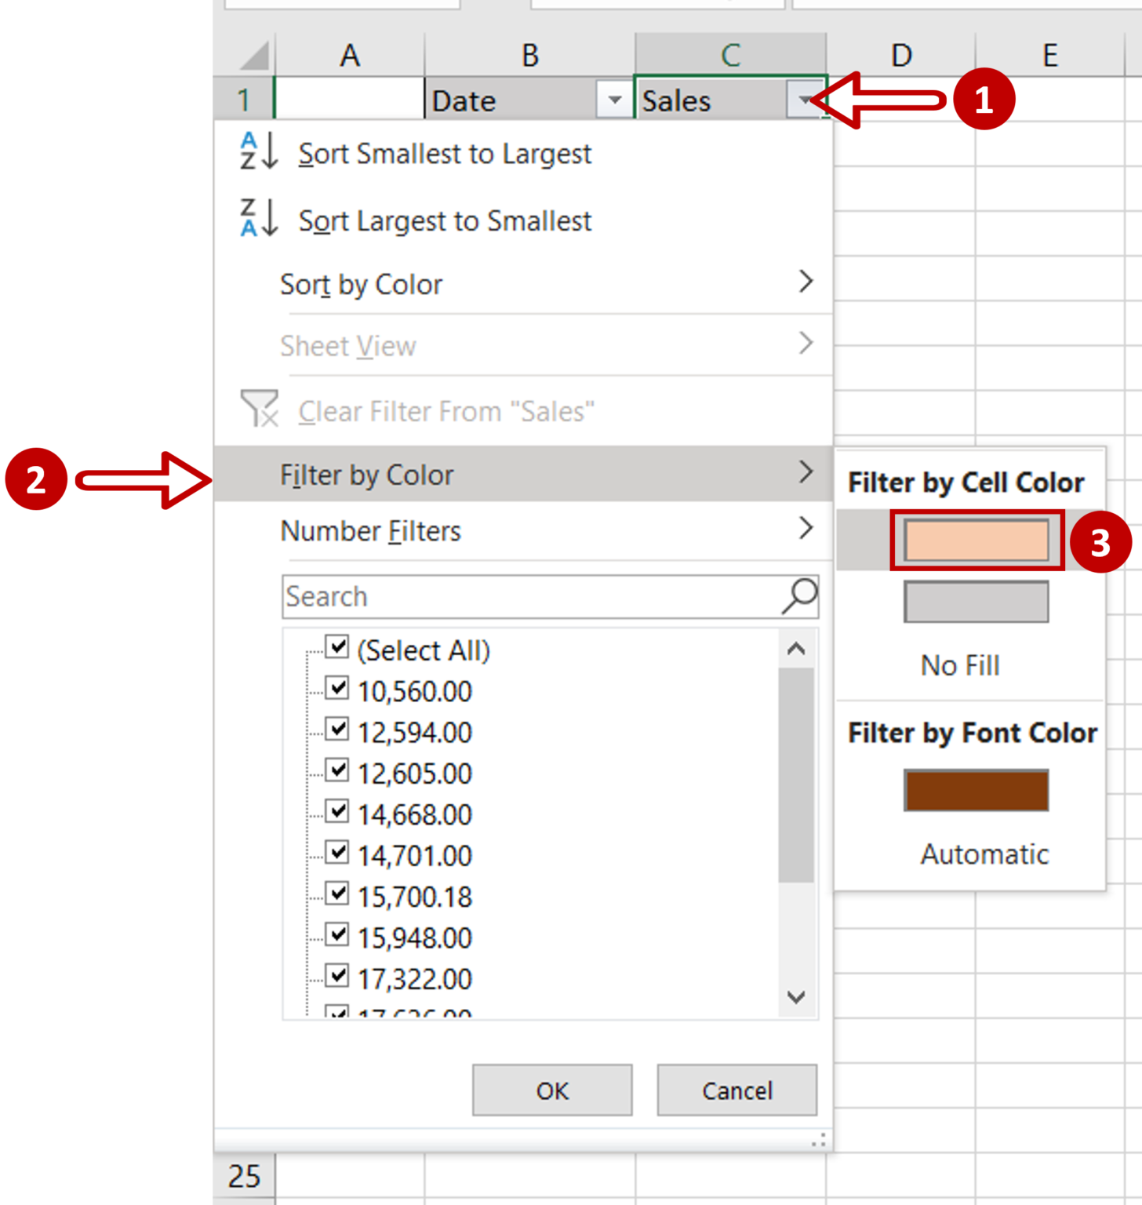Uncheck the 10,560.00 value checkbox

337,689
